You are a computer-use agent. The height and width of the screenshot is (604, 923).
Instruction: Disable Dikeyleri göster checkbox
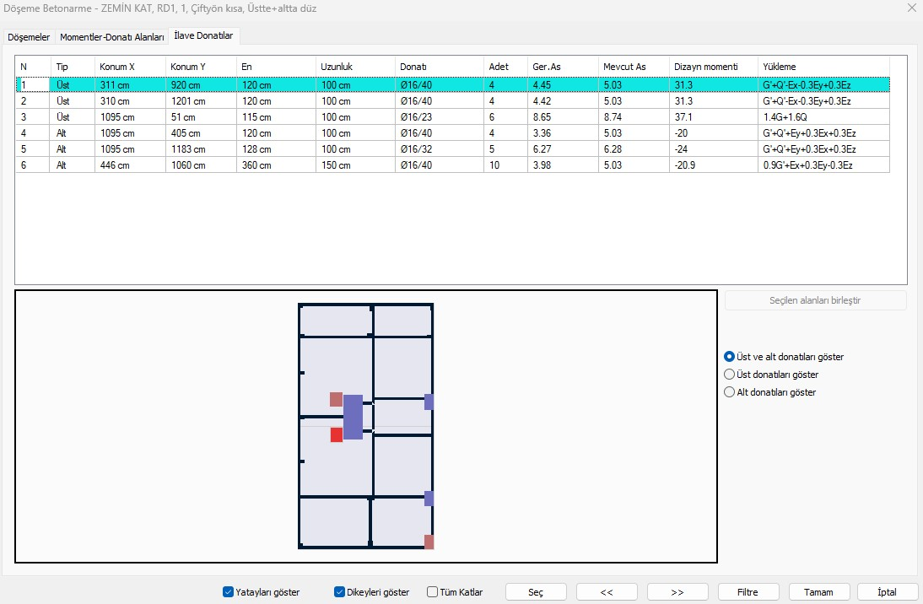[340, 592]
